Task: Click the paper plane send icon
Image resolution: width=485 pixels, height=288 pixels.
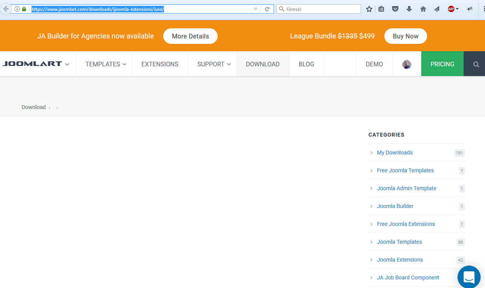Action: pyautogui.click(x=437, y=9)
